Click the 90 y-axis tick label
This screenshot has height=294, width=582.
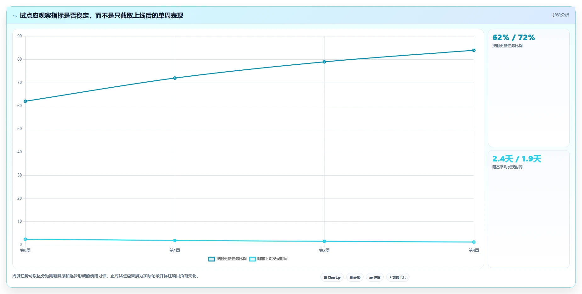tap(20, 36)
